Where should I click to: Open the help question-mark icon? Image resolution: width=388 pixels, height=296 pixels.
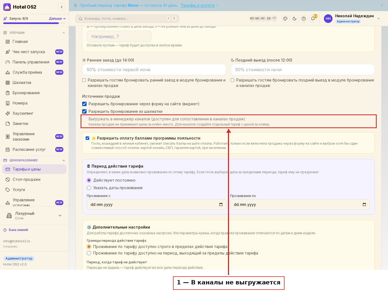[x=304, y=19]
